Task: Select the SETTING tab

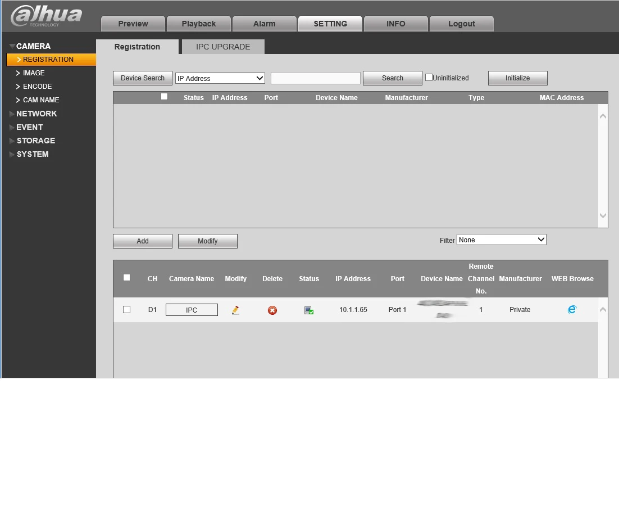Action: coord(330,24)
